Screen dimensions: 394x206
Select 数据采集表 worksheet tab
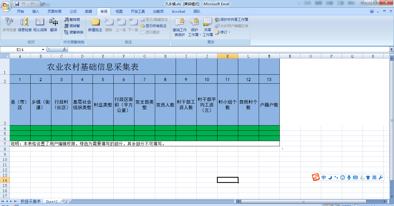tap(31, 201)
